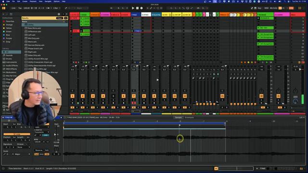The image size is (308, 173).
Task: Click the browser forward arrow
Action: (7, 14)
